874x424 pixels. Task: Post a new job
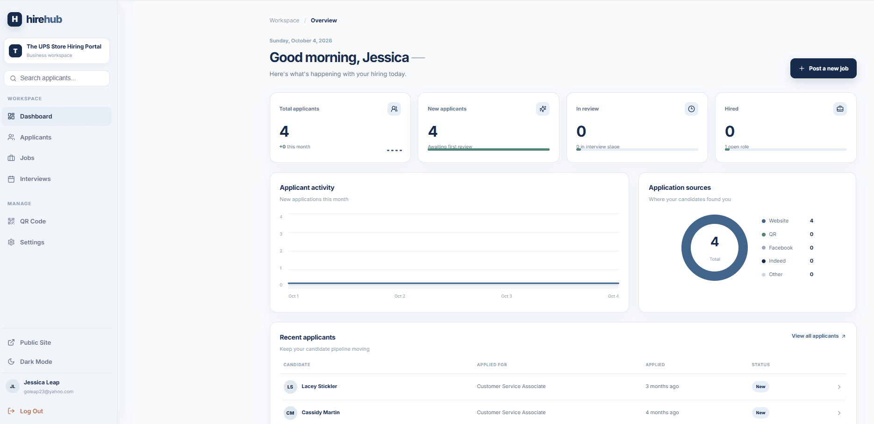click(823, 68)
